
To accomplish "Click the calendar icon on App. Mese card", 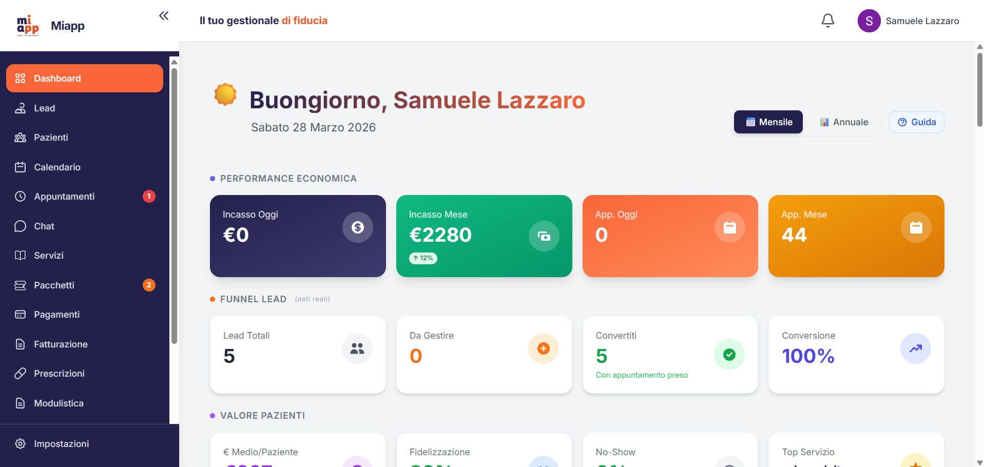I will (x=916, y=227).
